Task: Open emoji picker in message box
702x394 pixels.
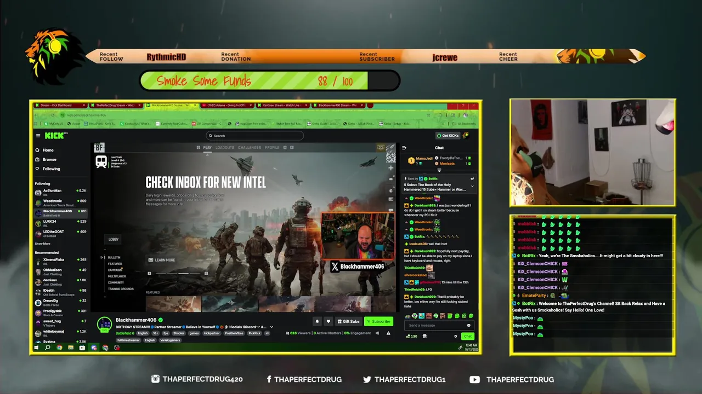Action: click(x=468, y=325)
